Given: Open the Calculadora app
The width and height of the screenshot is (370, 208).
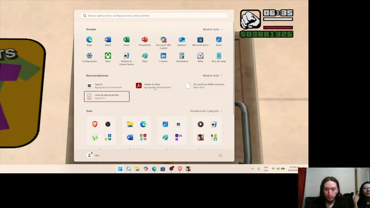Looking at the screenshot, I should (x=182, y=57).
